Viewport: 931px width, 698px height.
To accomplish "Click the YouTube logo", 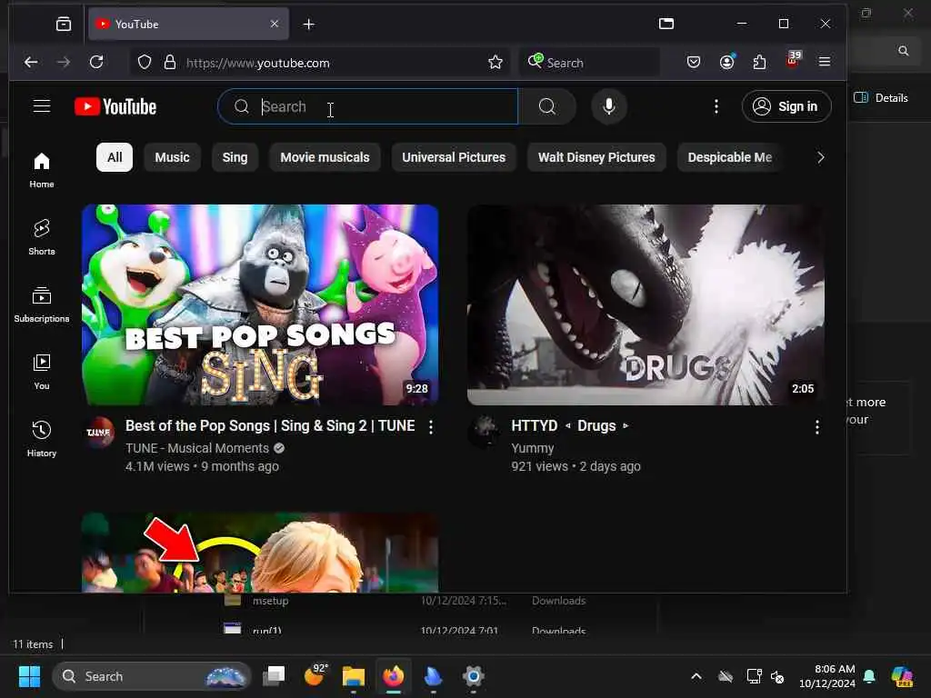I will coord(115,107).
